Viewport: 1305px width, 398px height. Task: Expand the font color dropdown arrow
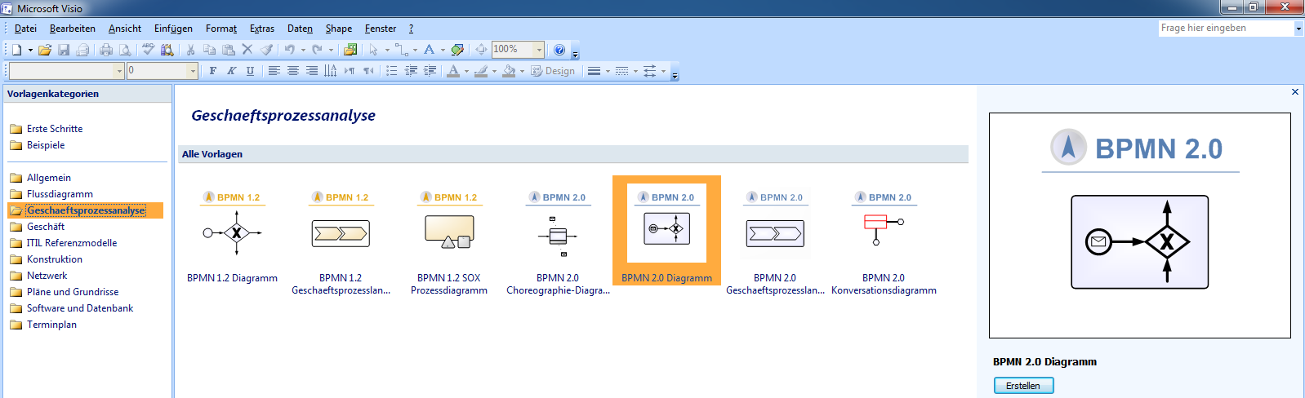point(466,71)
